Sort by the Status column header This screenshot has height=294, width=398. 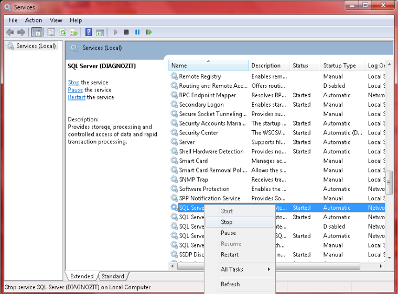point(305,65)
